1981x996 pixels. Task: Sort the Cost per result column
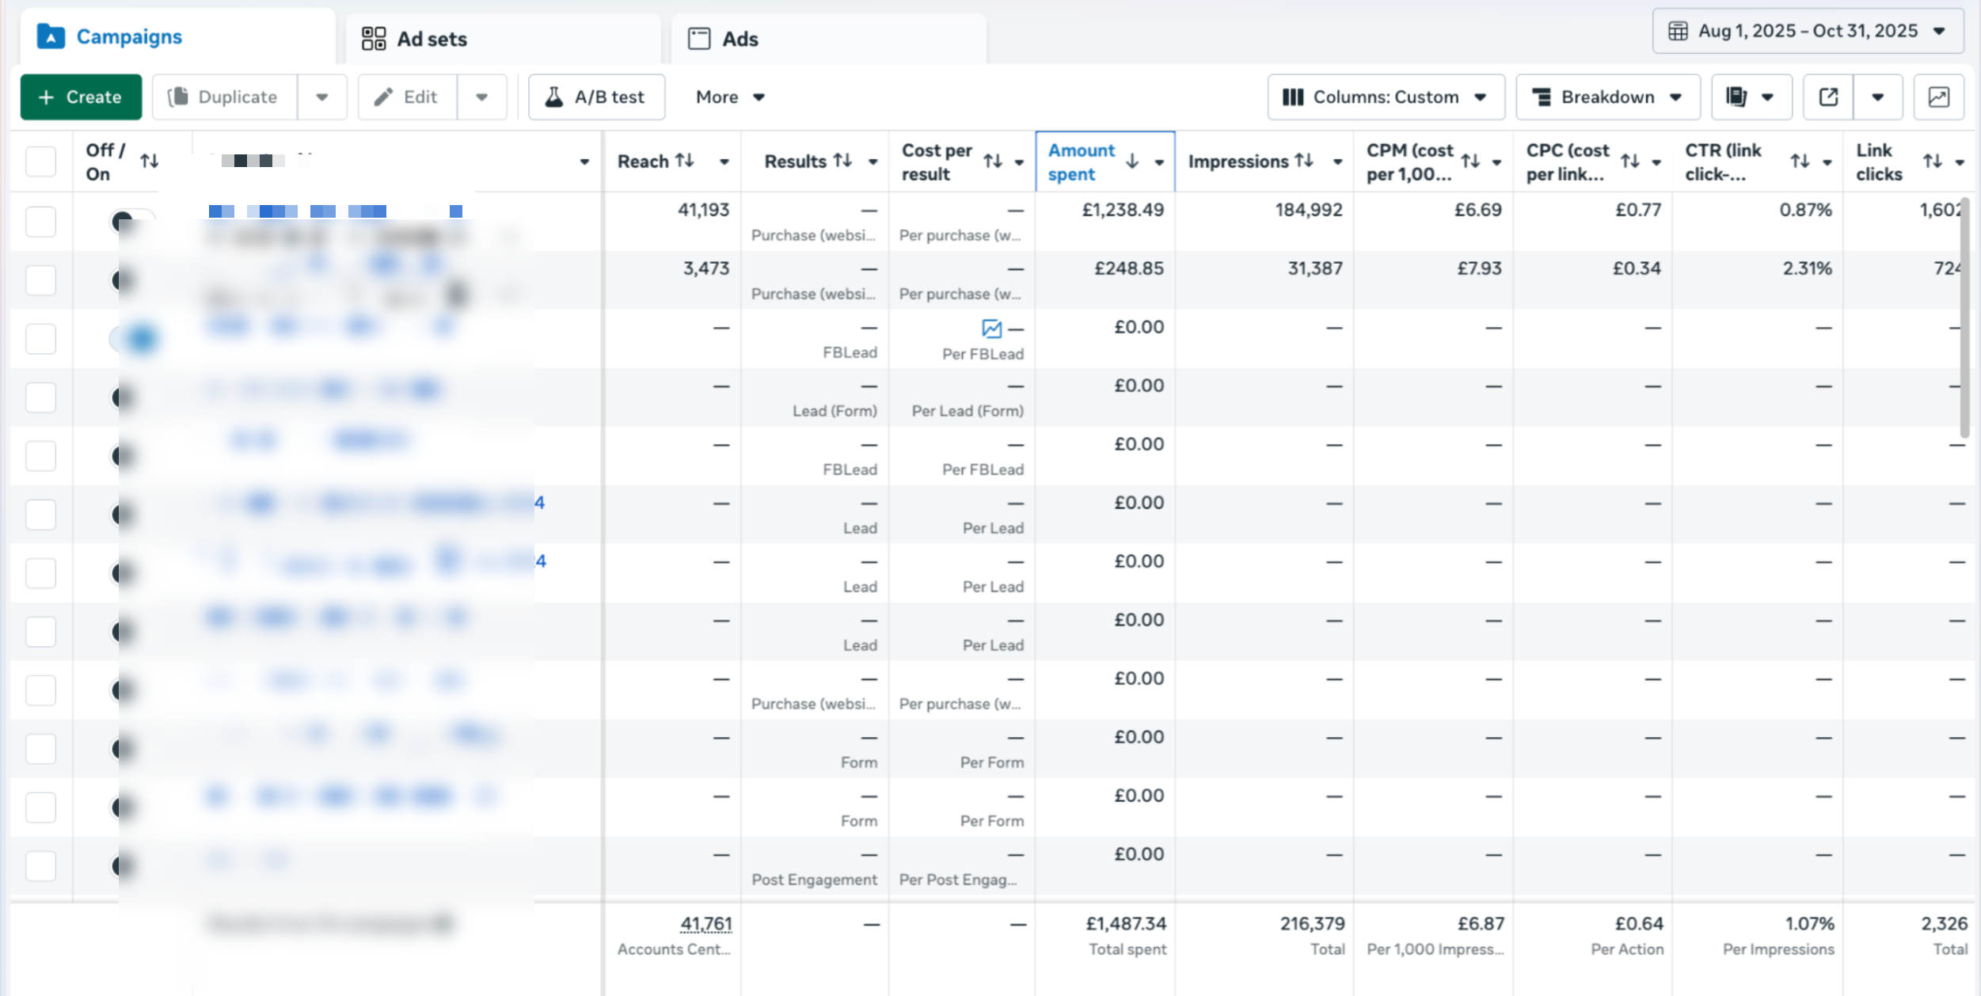click(993, 162)
